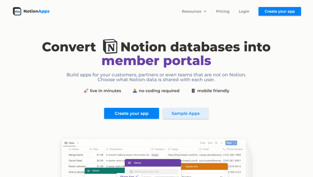Image resolution: width=313 pixels, height=177 pixels.
Task: Click the Notion cube logo in headline
Action: pyautogui.click(x=110, y=46)
